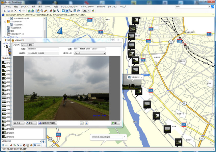Go to next photo with right arrow
Image resolution: width=216 pixels, height=152 pixels.
point(86,123)
